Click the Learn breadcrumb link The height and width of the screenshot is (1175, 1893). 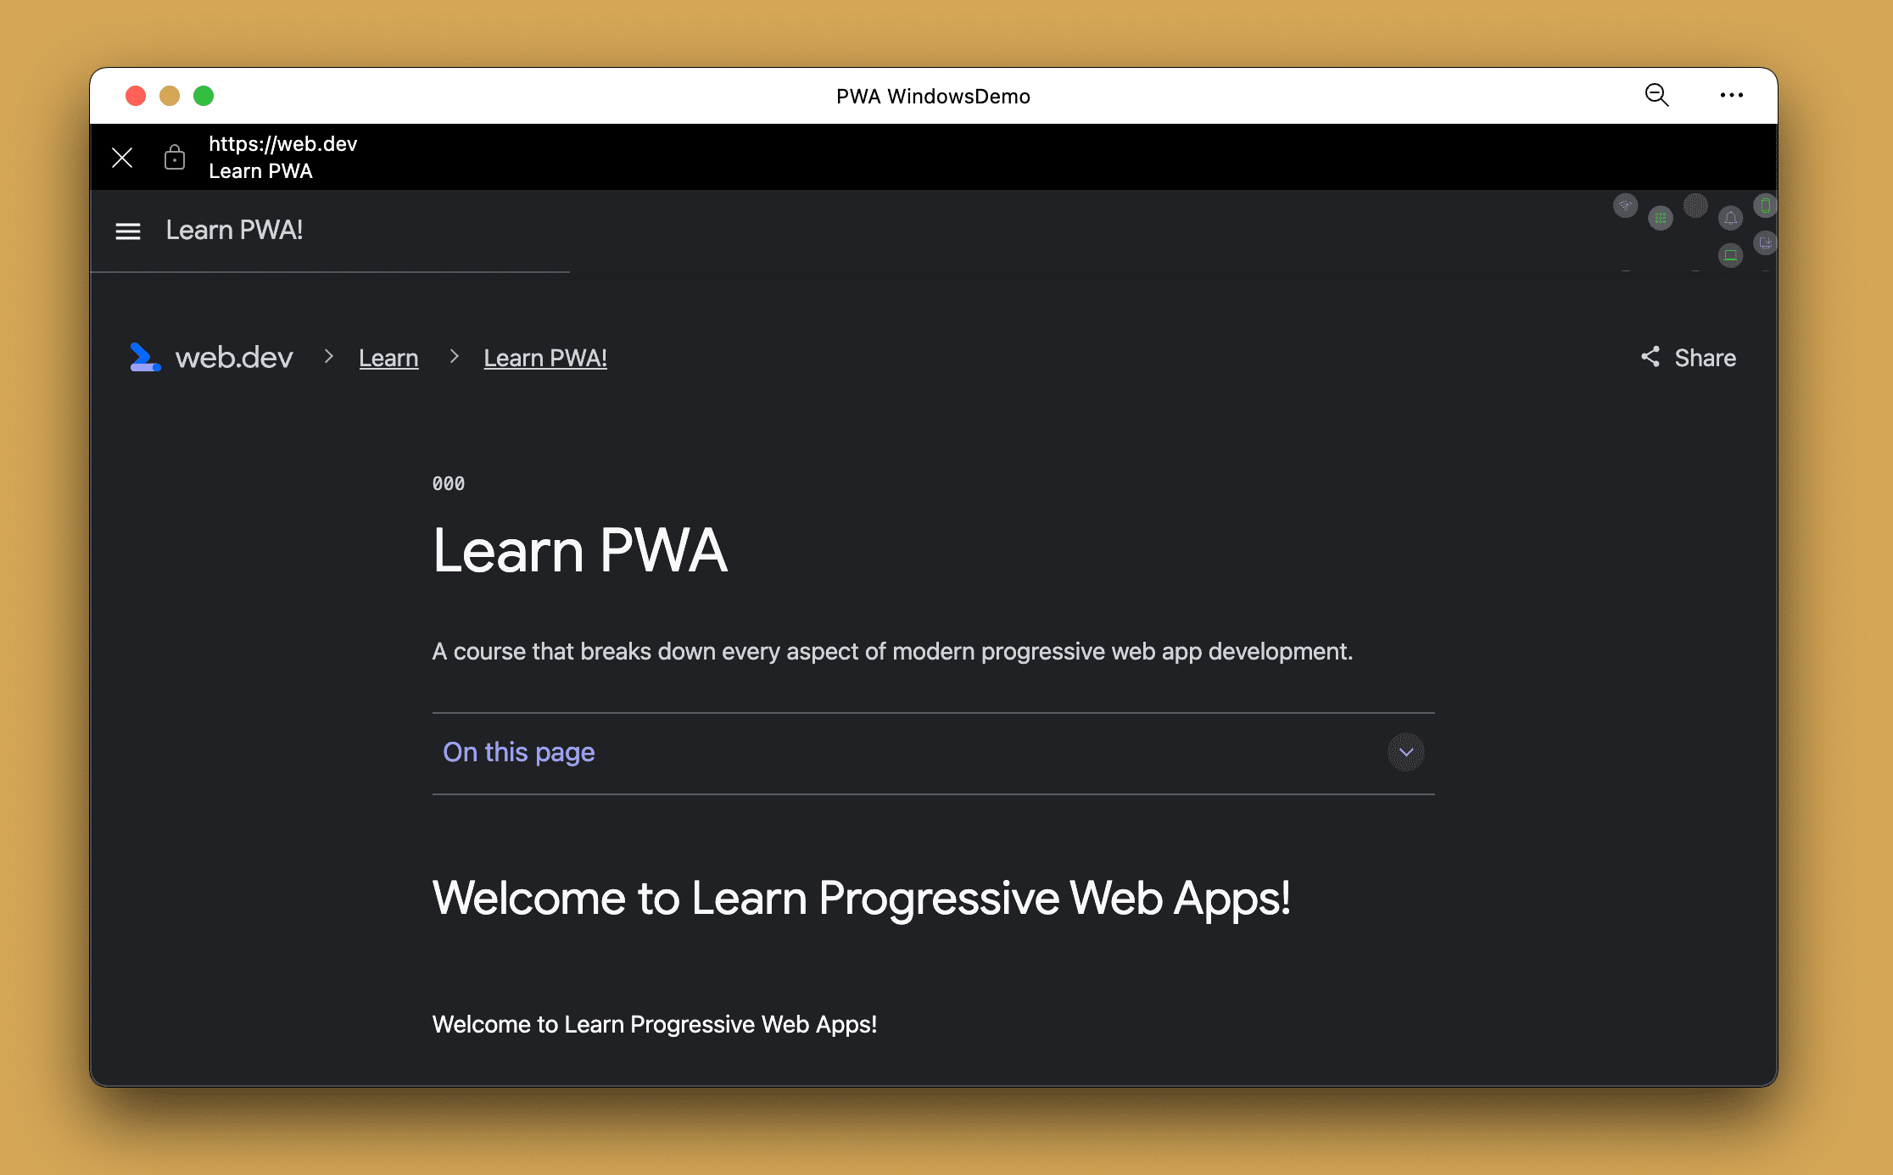(x=388, y=356)
